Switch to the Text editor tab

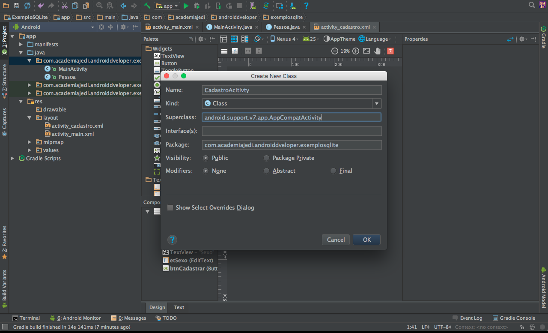pyautogui.click(x=179, y=307)
